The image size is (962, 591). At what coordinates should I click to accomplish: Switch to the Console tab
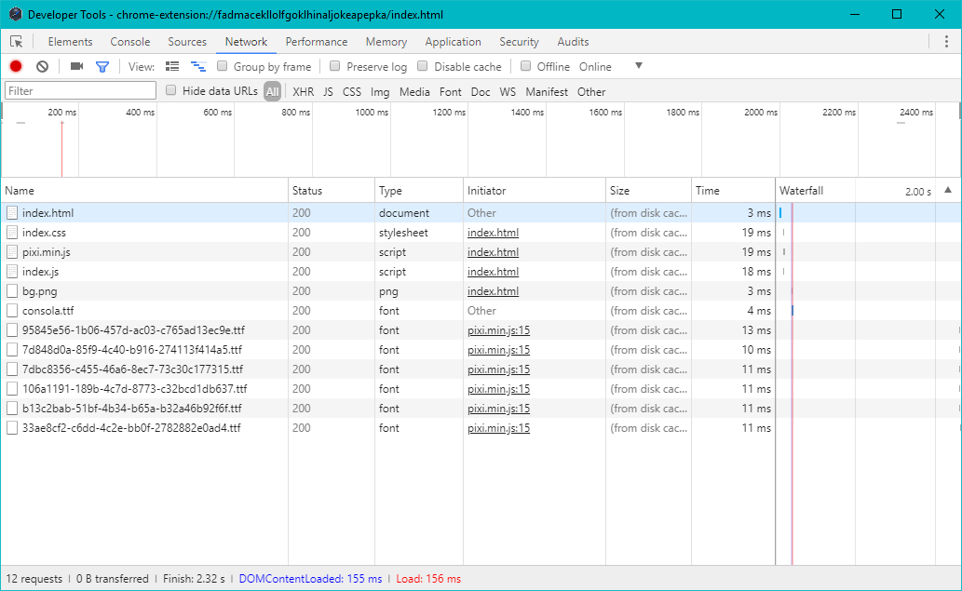[129, 42]
